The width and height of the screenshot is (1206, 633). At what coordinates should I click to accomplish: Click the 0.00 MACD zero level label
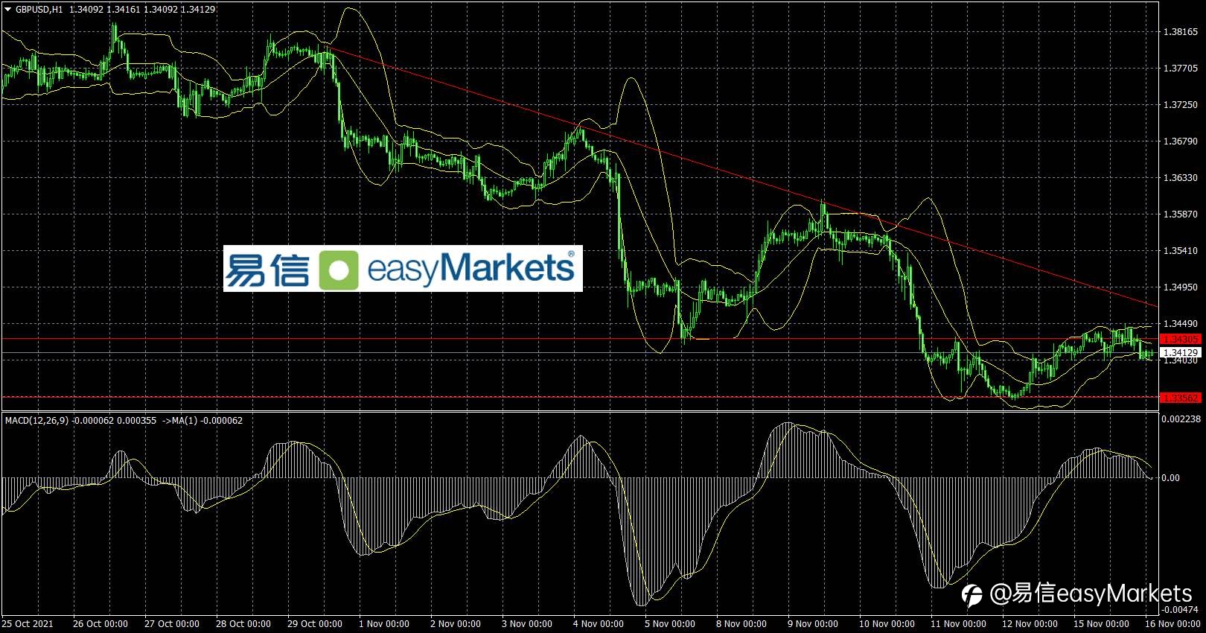click(x=1171, y=478)
